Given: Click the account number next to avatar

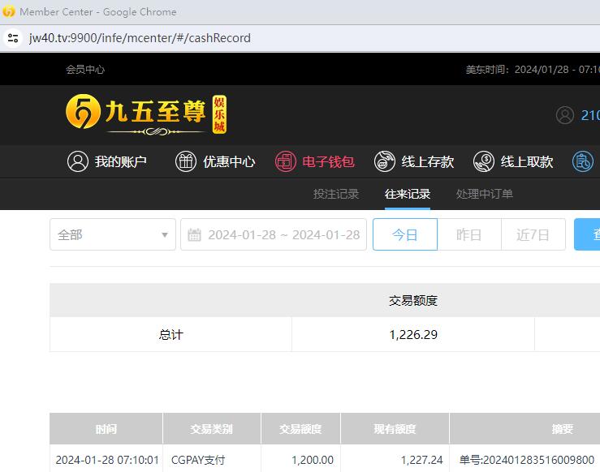Looking at the screenshot, I should [x=590, y=115].
